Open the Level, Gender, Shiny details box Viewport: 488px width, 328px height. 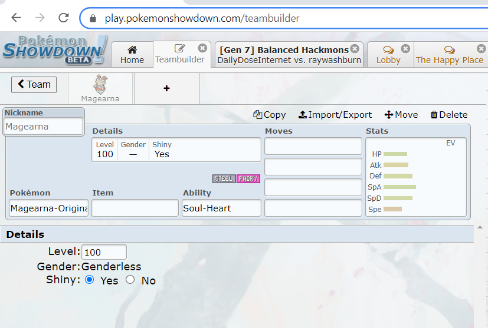176,150
